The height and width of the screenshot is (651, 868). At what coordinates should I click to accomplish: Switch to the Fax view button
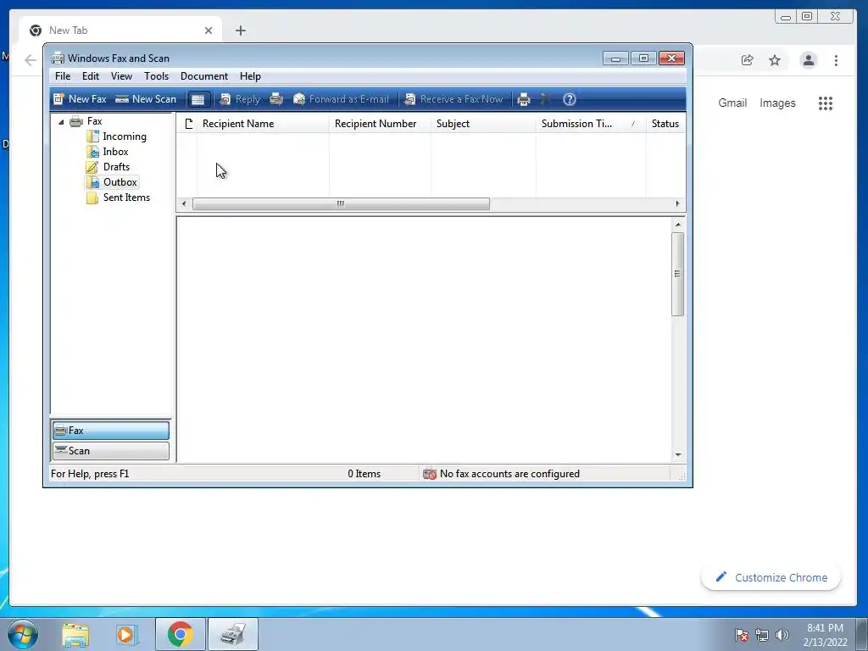click(111, 430)
